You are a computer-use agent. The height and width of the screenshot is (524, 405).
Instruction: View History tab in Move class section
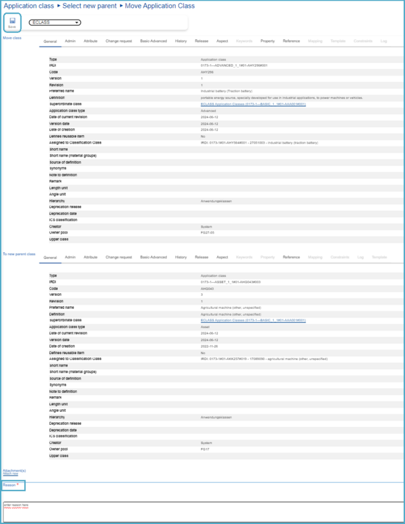[181, 41]
